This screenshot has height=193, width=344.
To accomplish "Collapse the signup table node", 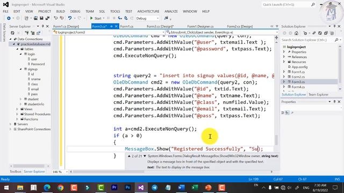I will tap(21, 69).
